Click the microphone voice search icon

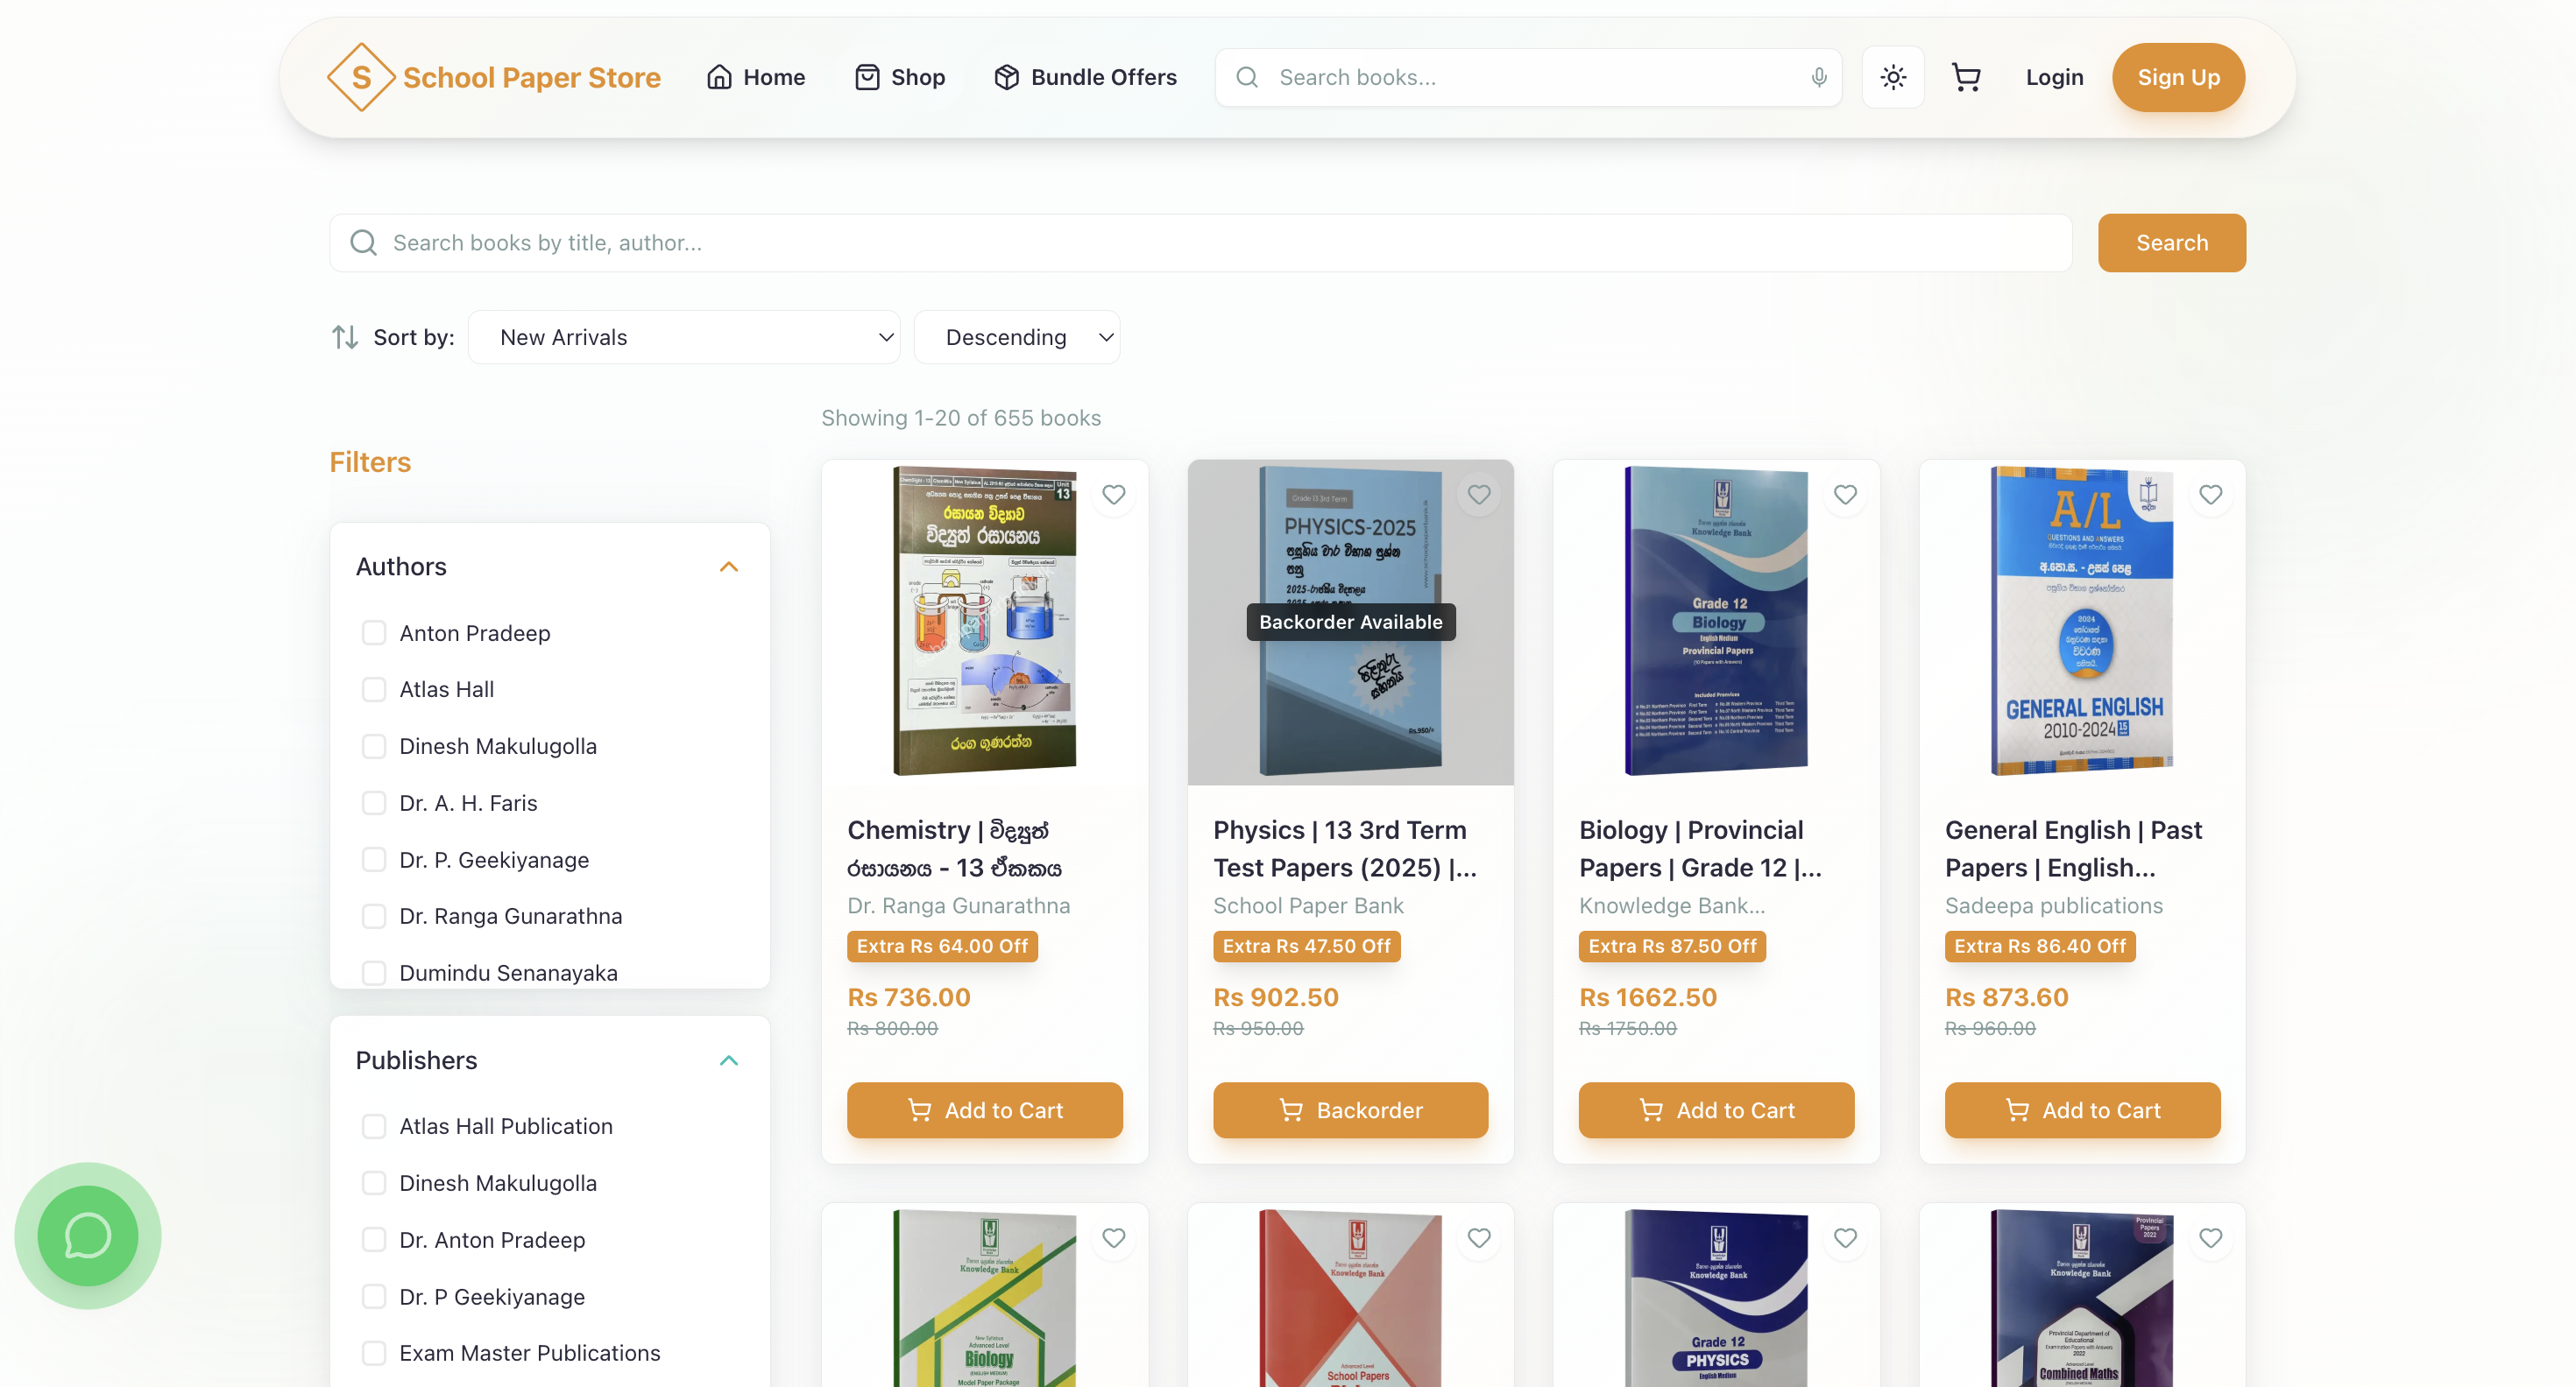pos(1818,77)
